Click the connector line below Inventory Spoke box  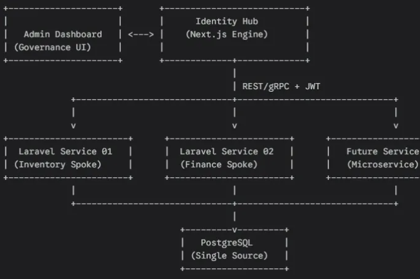[x=74, y=190]
